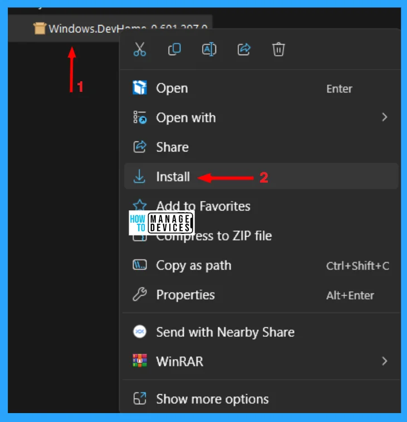Click the Cut scissors icon

(x=140, y=49)
